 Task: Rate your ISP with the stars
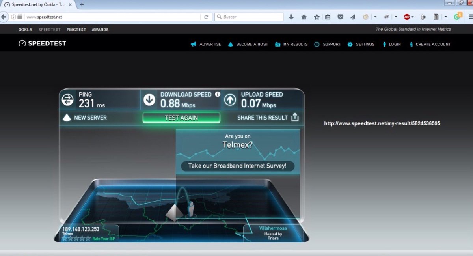[x=76, y=238]
